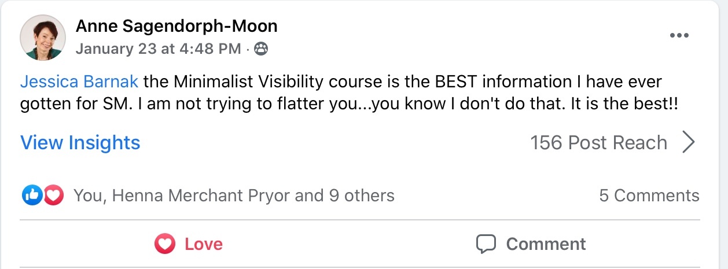Click the heart icon on Love button
The width and height of the screenshot is (728, 269).
click(x=165, y=244)
